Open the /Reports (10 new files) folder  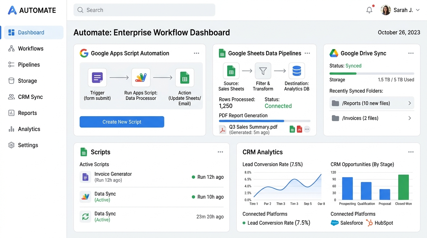[372, 103]
